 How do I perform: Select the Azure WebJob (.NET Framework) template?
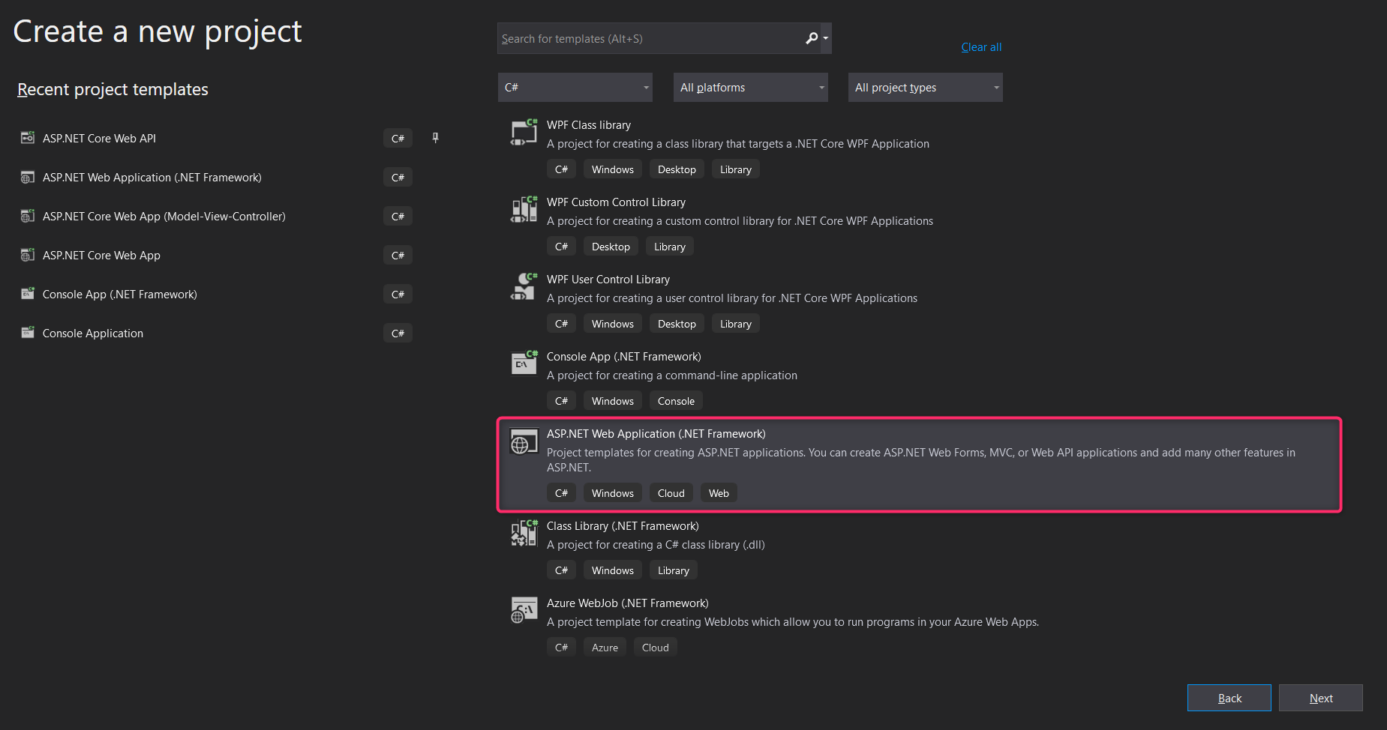[628, 603]
